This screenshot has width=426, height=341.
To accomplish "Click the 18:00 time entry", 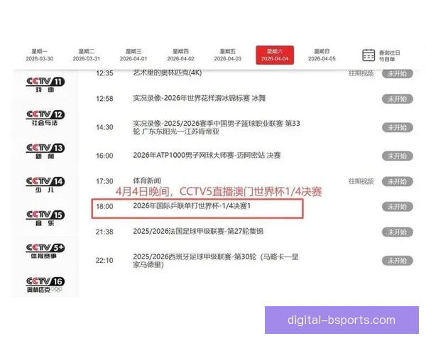I will click(104, 207).
